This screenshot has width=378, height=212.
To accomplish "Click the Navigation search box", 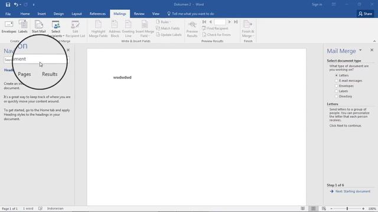I will coord(36,59).
